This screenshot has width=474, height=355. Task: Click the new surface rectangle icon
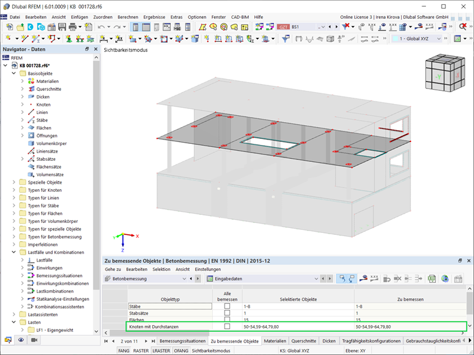tap(132, 39)
